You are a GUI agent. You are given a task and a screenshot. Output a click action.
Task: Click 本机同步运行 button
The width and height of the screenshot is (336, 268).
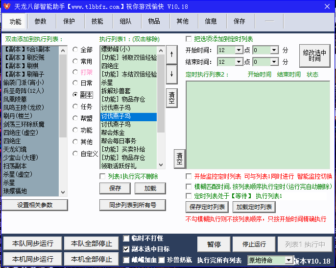click(32, 259)
